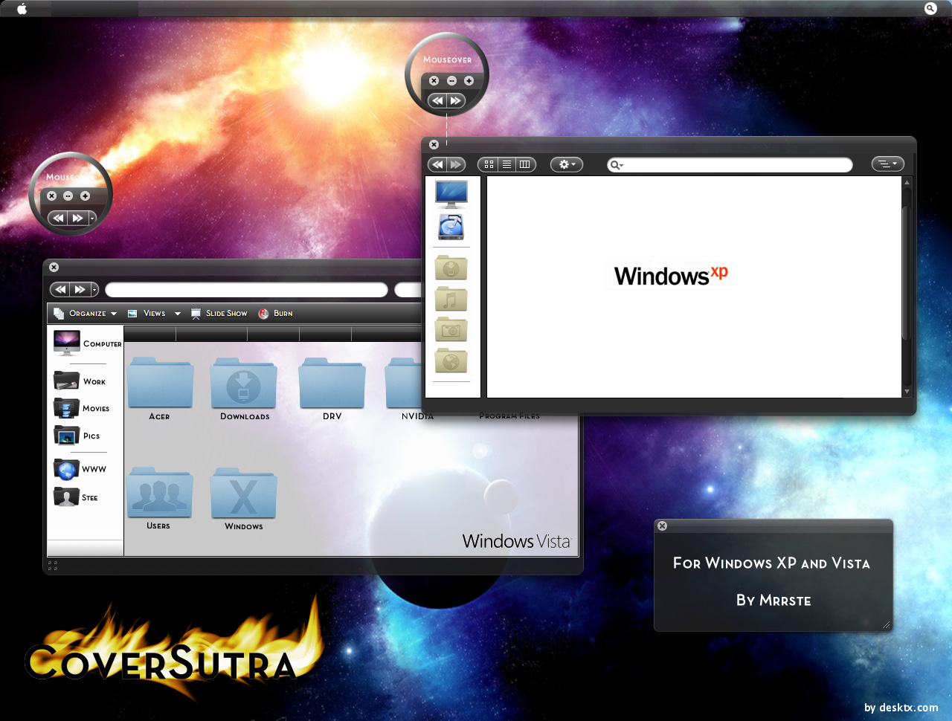The width and height of the screenshot is (952, 721).
Task: Go back in the Vista explorer window
Action: coord(60,289)
